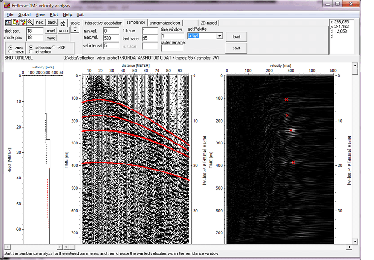The width and height of the screenshot is (374, 260).
Task: Start the semblance analysis
Action: point(237,48)
